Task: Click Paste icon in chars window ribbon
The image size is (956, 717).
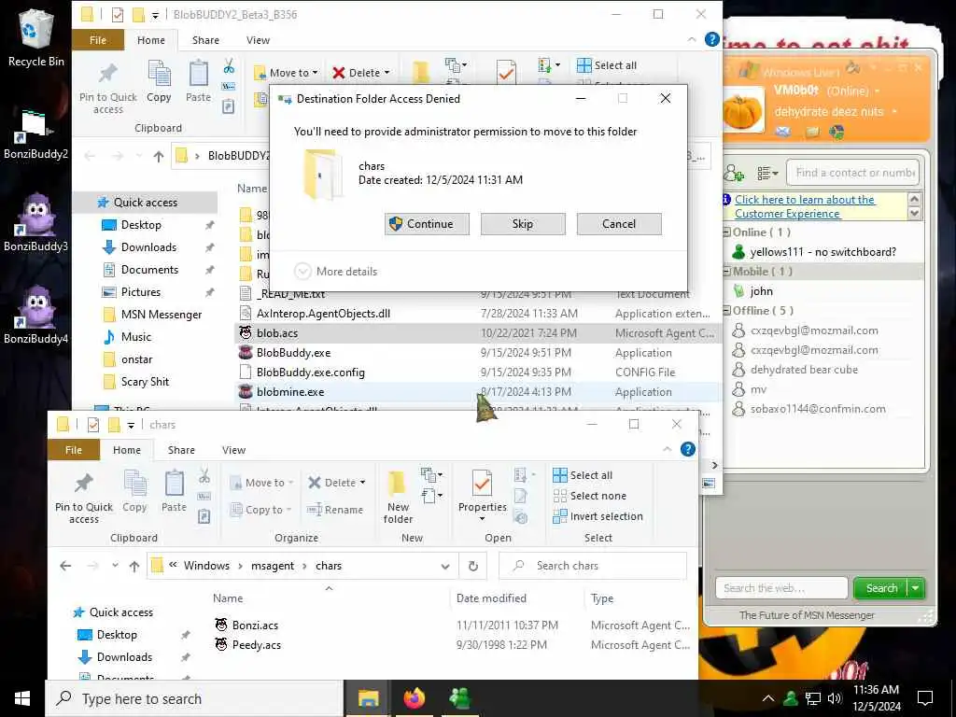Action: (x=174, y=491)
